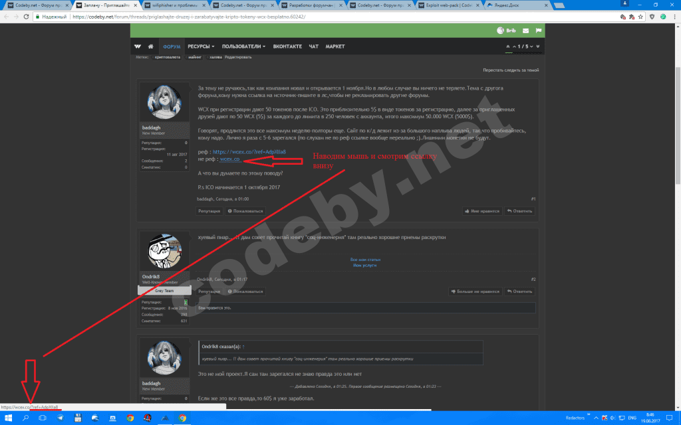Click Редактировать next to the tags
The image size is (681, 425).
point(238,57)
